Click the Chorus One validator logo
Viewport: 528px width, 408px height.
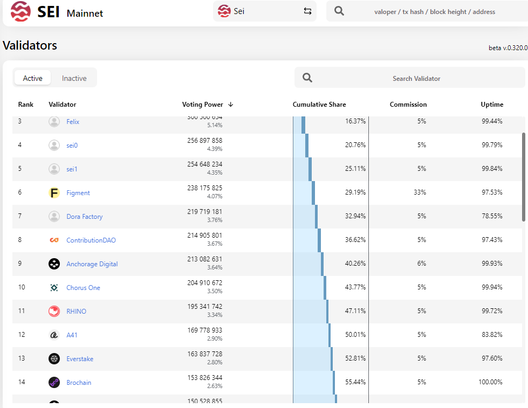coord(54,288)
